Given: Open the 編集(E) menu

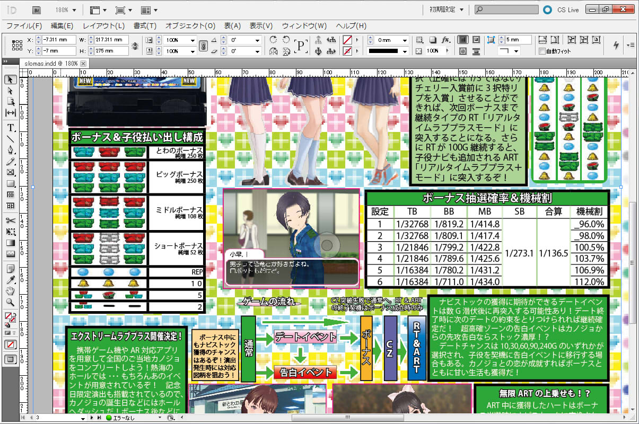Looking at the screenshot, I should point(62,25).
